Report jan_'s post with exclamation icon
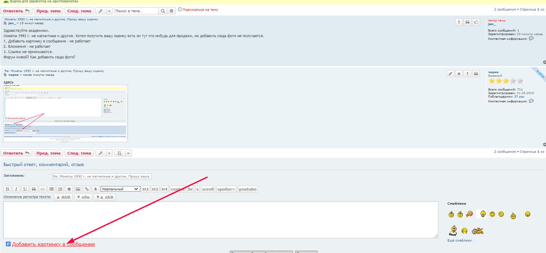Screen dimensions: 546x253 click(x=459, y=22)
